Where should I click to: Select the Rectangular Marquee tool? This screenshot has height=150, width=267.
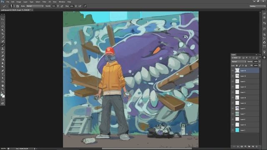pos(3,23)
